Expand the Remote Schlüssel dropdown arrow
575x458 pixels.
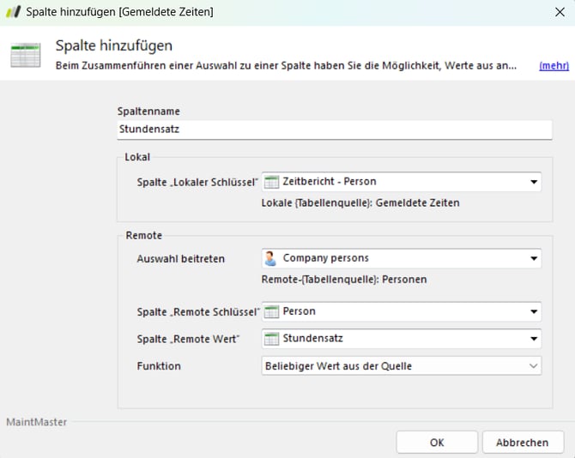[534, 312]
